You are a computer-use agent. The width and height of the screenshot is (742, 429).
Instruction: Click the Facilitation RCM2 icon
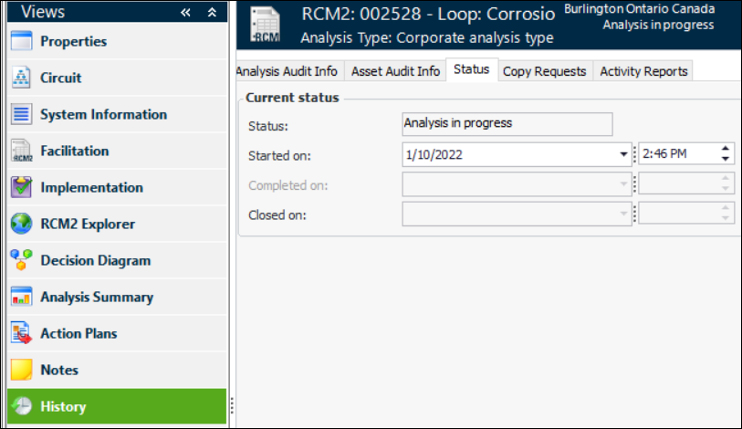(21, 151)
